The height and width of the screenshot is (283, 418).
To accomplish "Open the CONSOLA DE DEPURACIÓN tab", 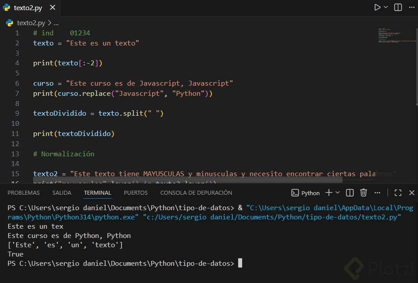I will tap(196, 193).
